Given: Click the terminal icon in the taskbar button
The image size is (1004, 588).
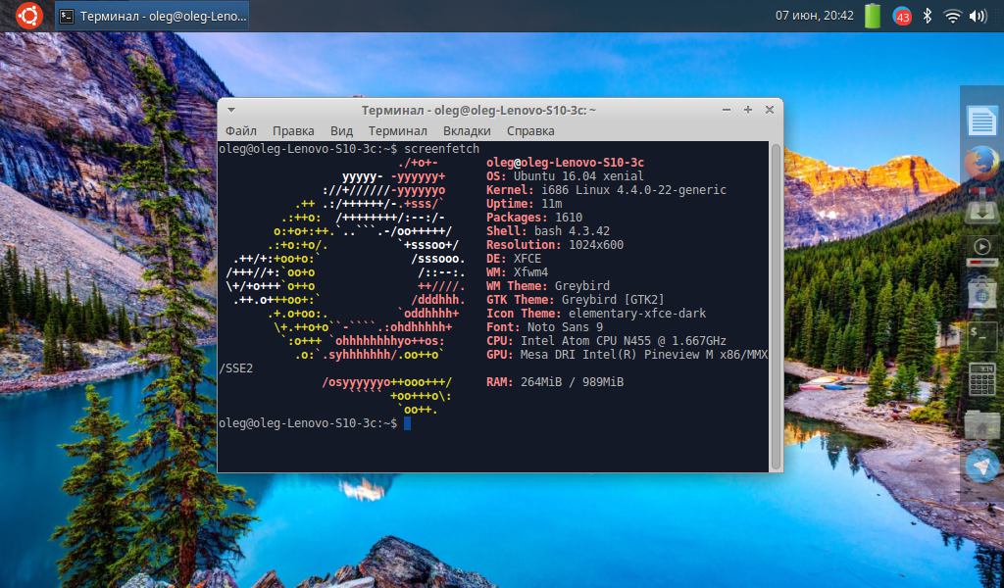Looking at the screenshot, I should pyautogui.click(x=67, y=16).
